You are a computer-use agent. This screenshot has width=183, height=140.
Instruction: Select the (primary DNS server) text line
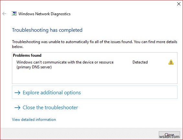pos(34,67)
